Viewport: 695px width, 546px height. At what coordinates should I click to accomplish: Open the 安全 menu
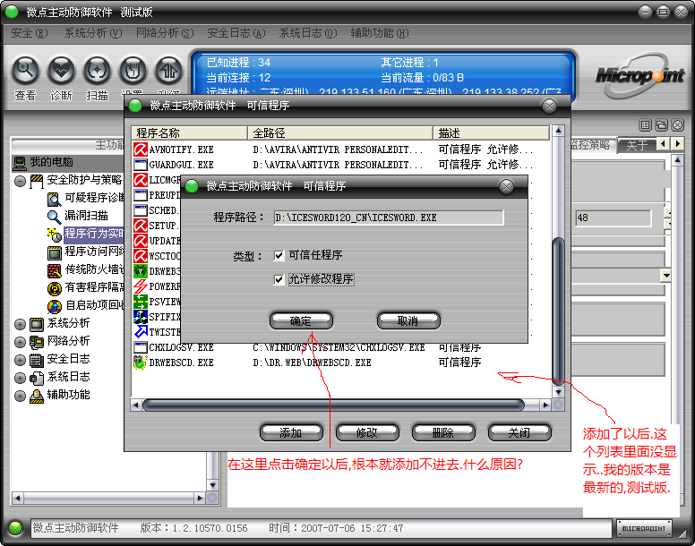[x=27, y=33]
